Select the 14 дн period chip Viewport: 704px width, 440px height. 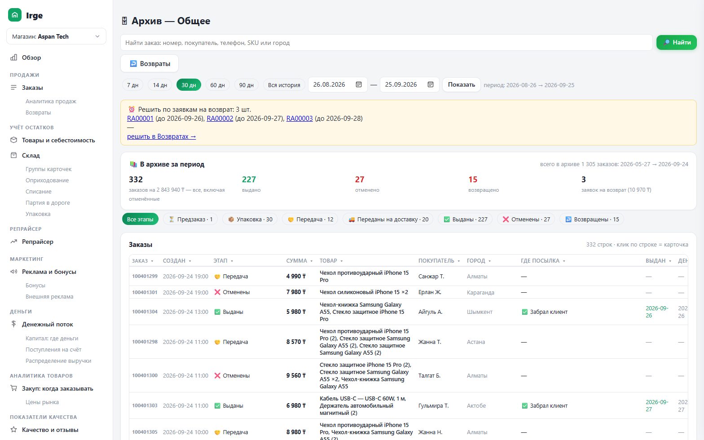160,85
